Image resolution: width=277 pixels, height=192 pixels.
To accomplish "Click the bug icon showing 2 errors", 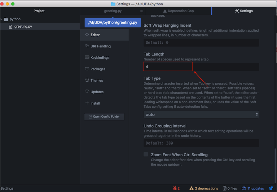I will [x=174, y=188].
